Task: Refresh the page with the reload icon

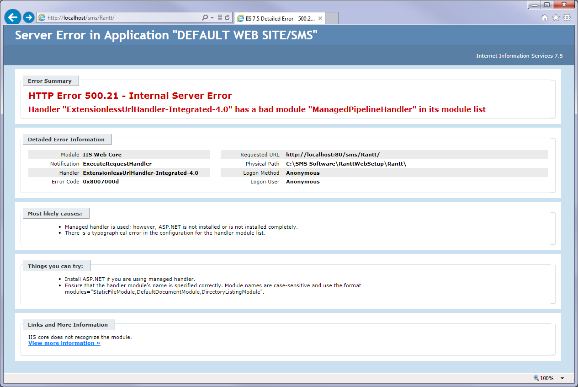Action: [x=227, y=17]
